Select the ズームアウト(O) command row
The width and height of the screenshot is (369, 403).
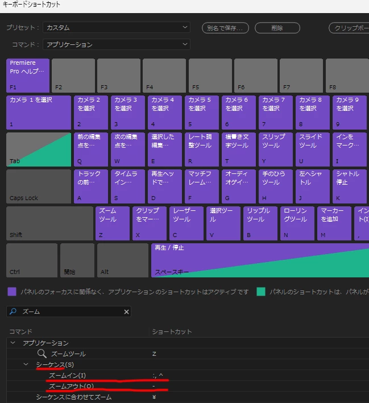click(x=188, y=386)
